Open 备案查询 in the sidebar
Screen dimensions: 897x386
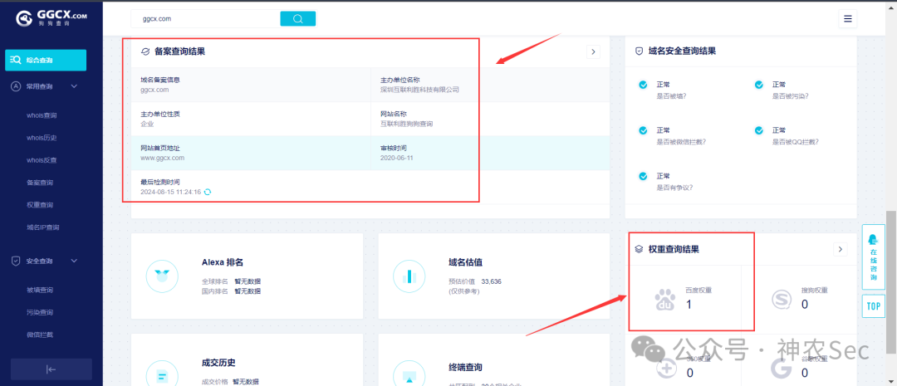pos(40,183)
